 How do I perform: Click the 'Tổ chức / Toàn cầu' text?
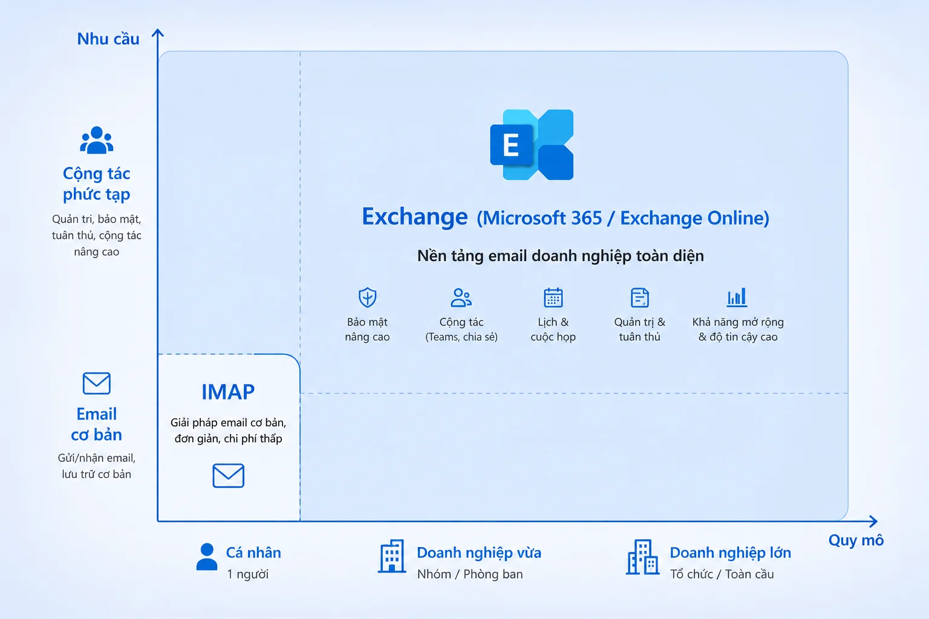click(x=722, y=574)
